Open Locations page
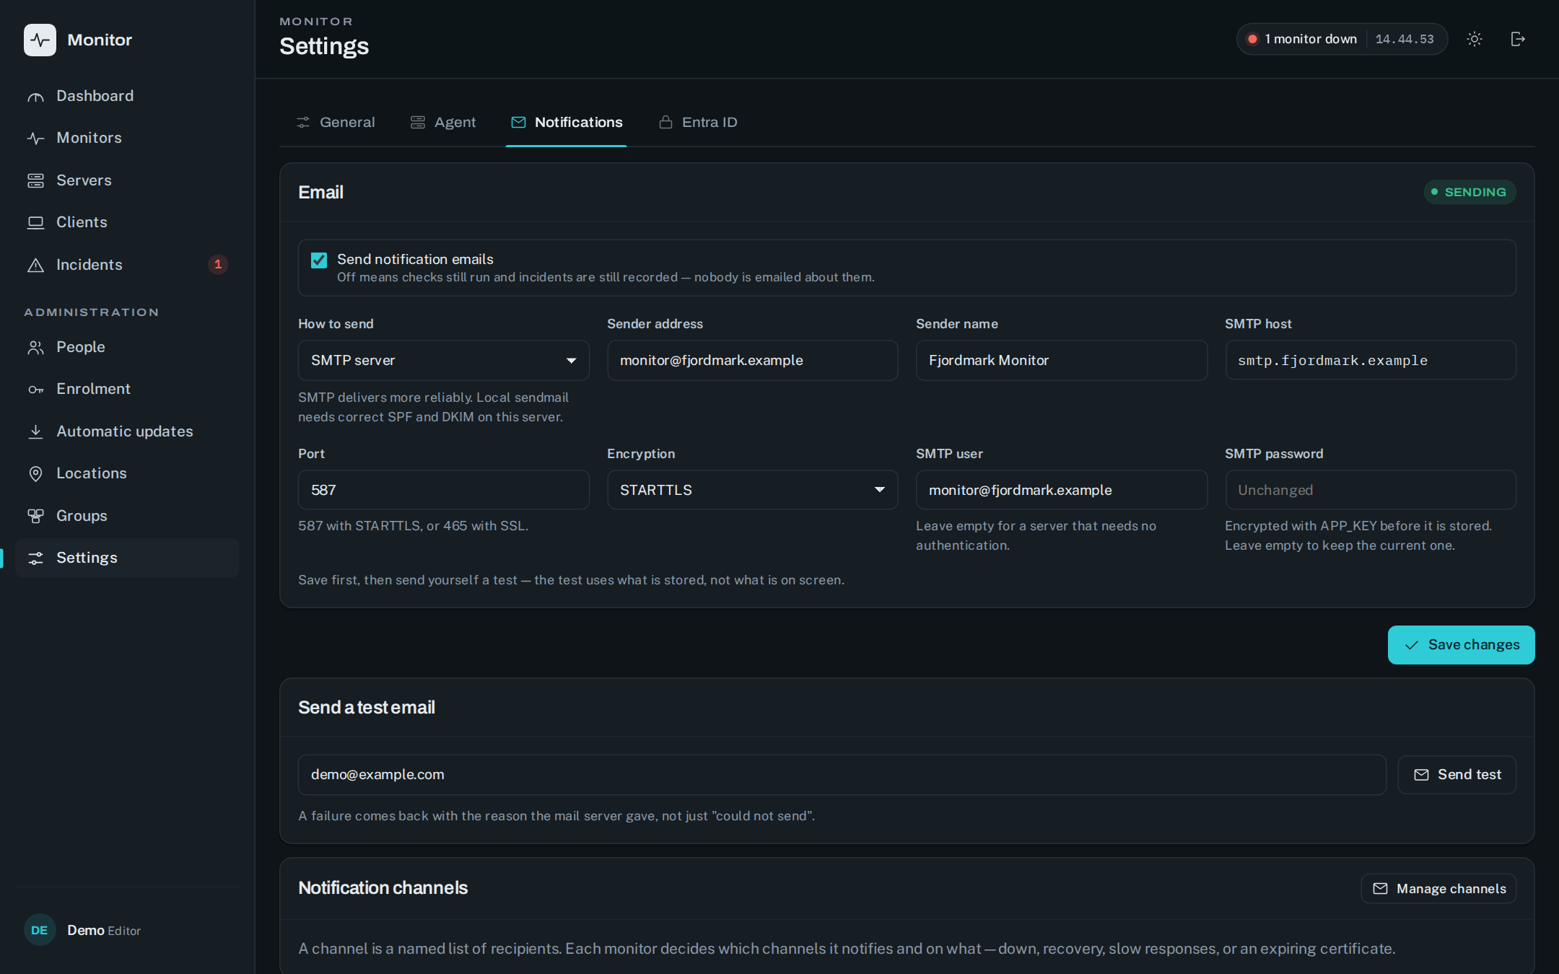 click(x=127, y=473)
